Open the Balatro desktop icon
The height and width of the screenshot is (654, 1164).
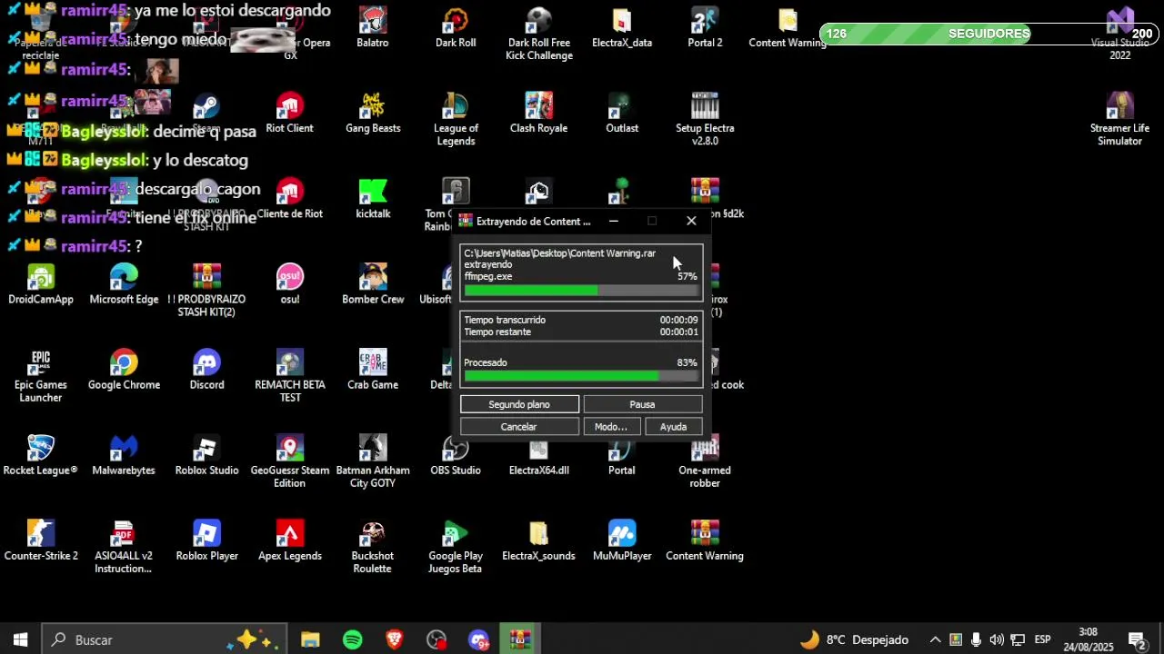(372, 27)
